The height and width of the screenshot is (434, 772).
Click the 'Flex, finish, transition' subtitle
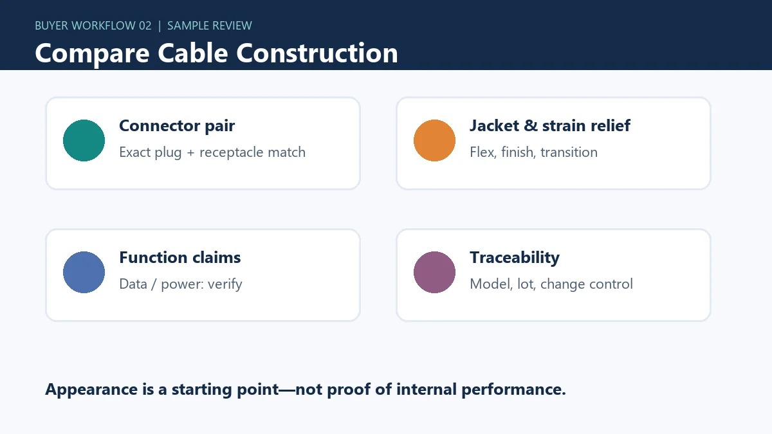533,152
